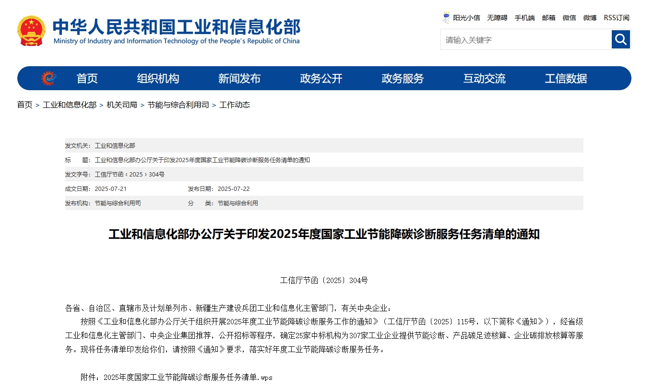Image resolution: width=654 pixels, height=390 pixels.
Task: Select 互动交流 in navigation bar
Action: click(484, 78)
